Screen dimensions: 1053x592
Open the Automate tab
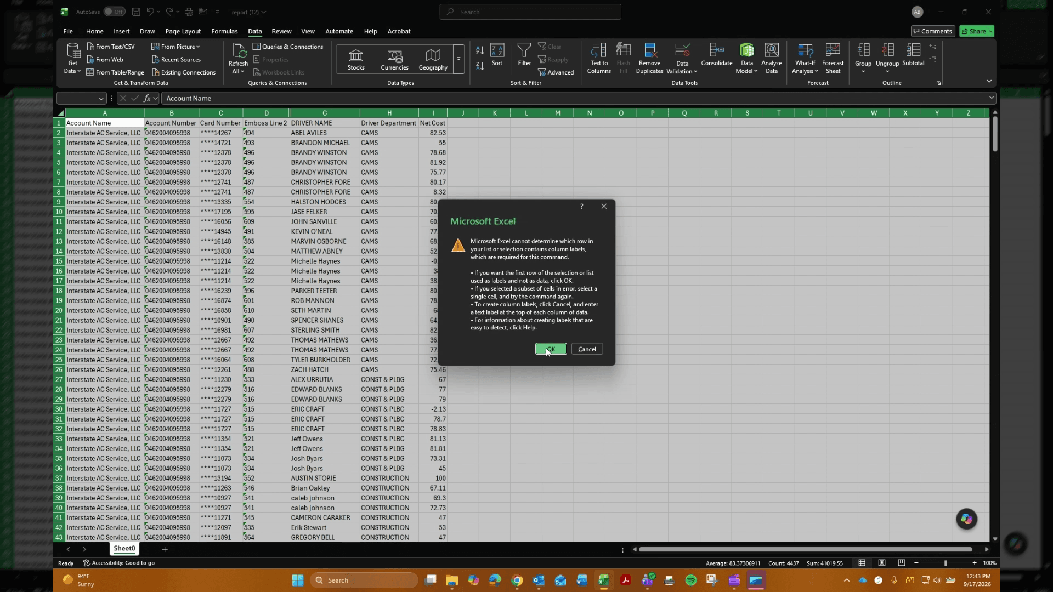(339, 31)
